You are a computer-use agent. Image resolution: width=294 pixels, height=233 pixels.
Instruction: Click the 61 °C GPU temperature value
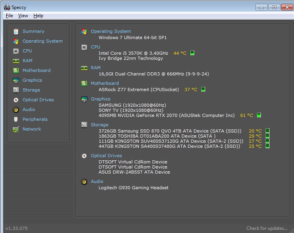[x=247, y=115]
